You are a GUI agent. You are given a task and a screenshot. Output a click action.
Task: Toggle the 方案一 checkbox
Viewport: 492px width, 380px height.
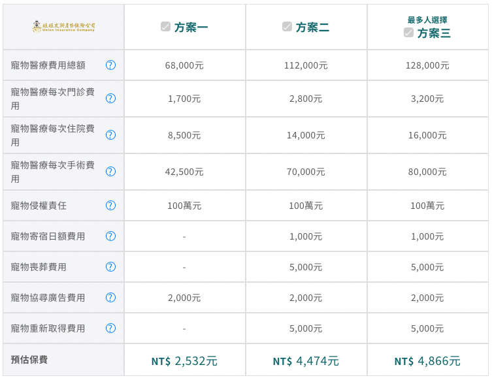coord(166,27)
